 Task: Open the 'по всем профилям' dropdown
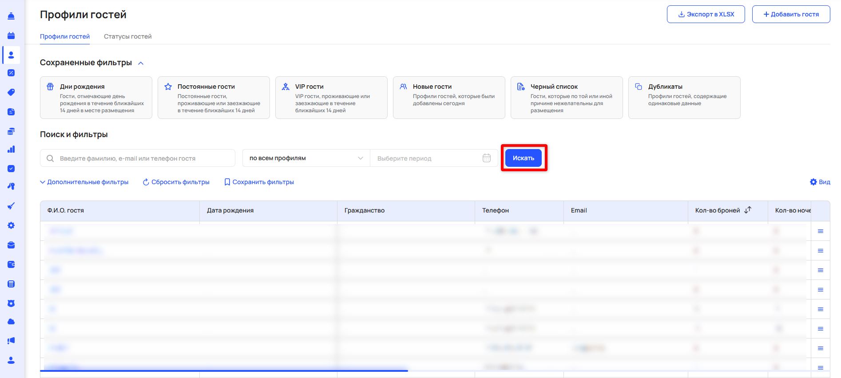click(306, 158)
